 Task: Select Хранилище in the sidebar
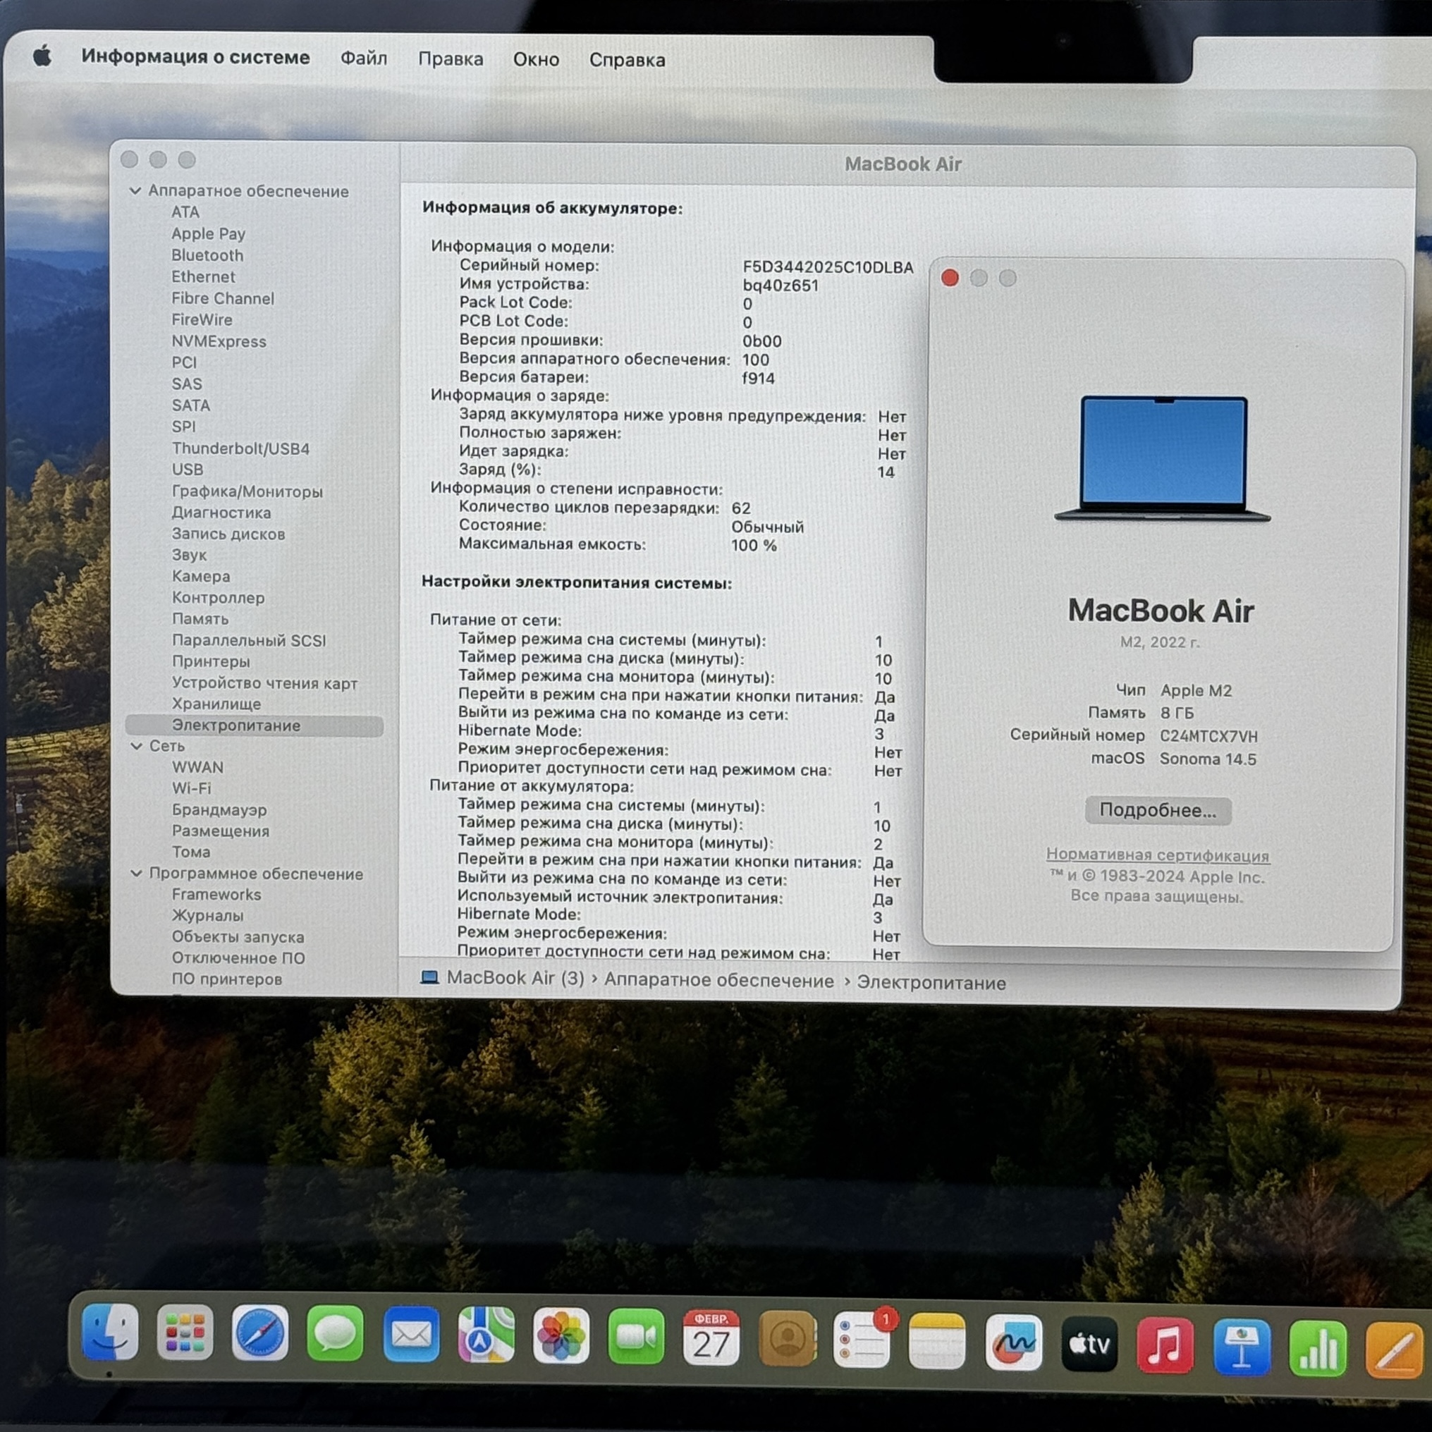coord(216,704)
